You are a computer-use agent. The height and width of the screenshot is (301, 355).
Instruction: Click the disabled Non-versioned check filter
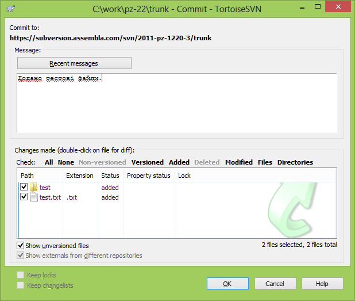102,162
